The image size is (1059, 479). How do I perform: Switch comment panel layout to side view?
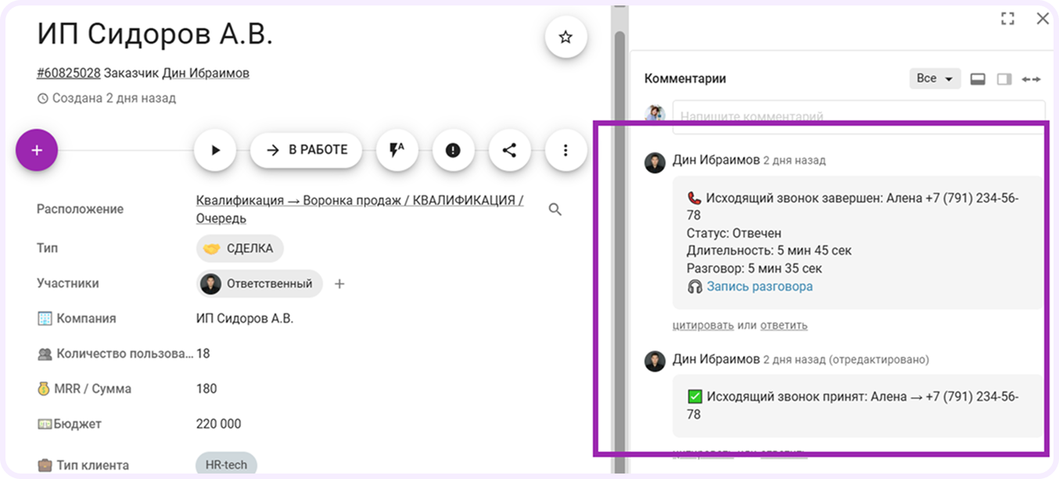coord(1004,78)
